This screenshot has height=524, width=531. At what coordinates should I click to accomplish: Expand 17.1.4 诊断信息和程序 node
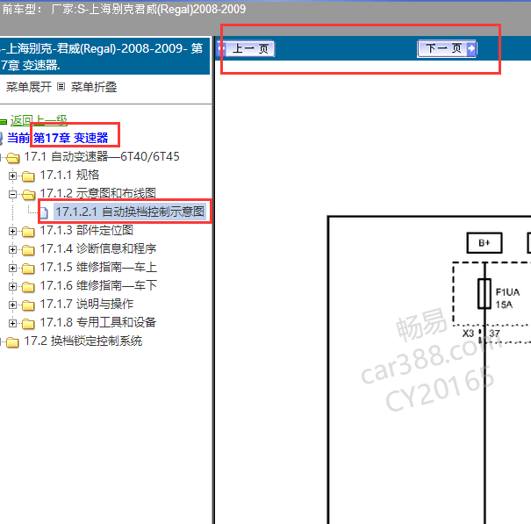click(12, 249)
